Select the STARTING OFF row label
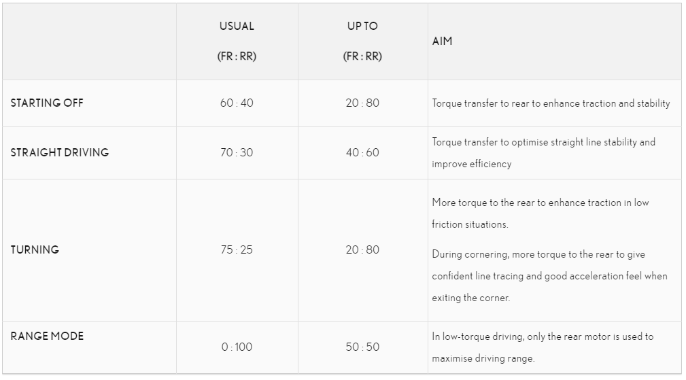This screenshot has height=380, width=686. click(x=47, y=103)
